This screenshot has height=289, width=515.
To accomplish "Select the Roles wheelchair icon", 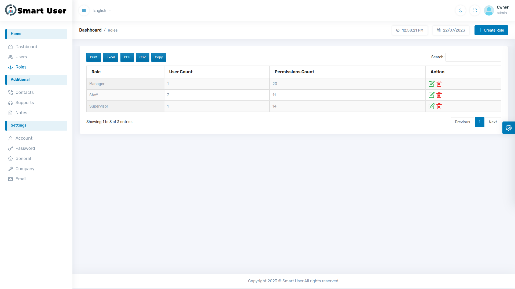I will (10, 67).
